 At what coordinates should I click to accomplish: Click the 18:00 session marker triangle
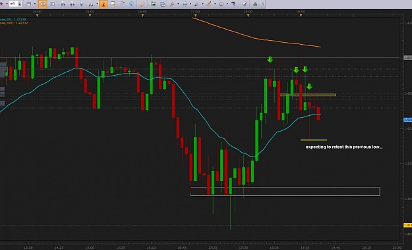[x=248, y=16]
